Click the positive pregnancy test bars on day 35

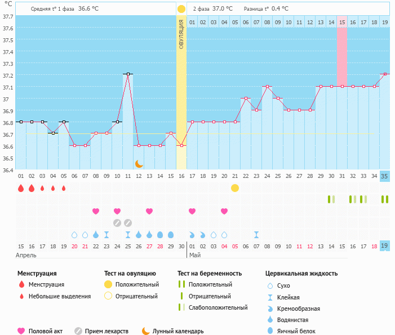pos(385,199)
